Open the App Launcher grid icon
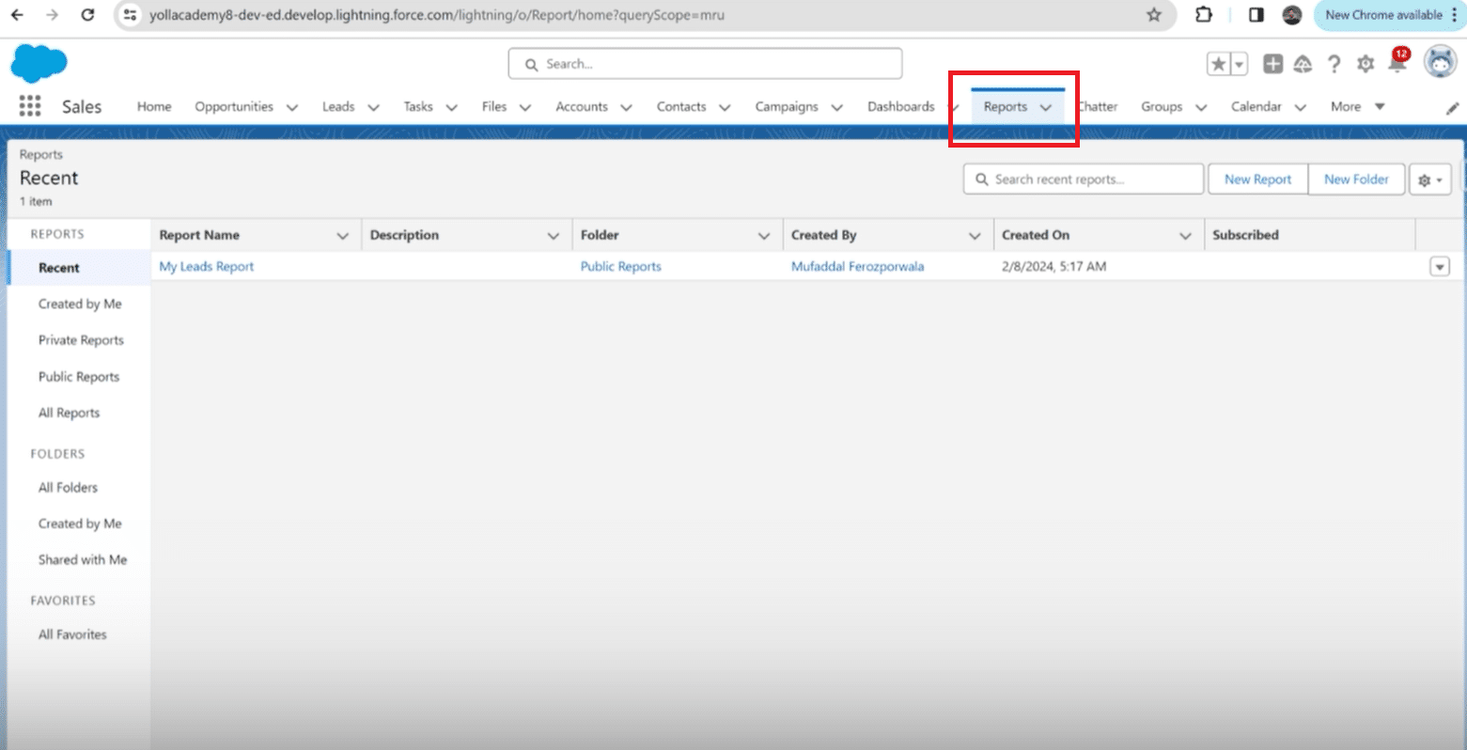 click(30, 106)
